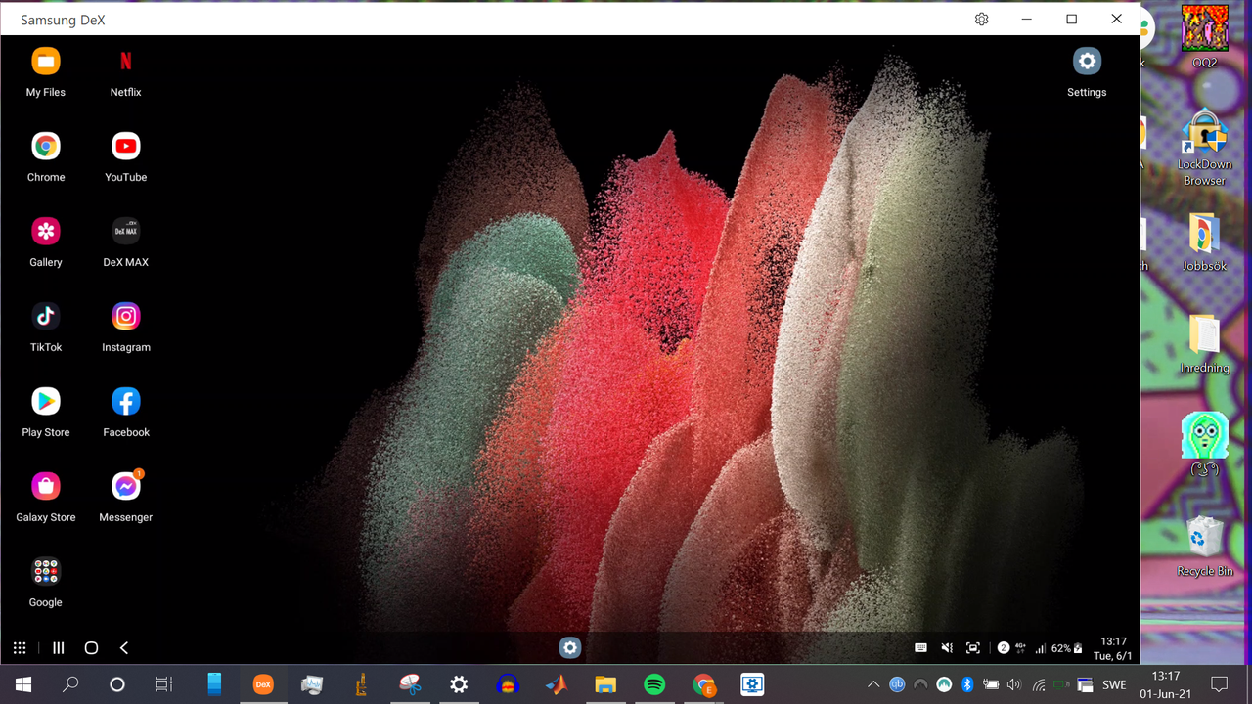Capture a screenshot via the DeX status bar
This screenshot has height=704, width=1252.
972,647
